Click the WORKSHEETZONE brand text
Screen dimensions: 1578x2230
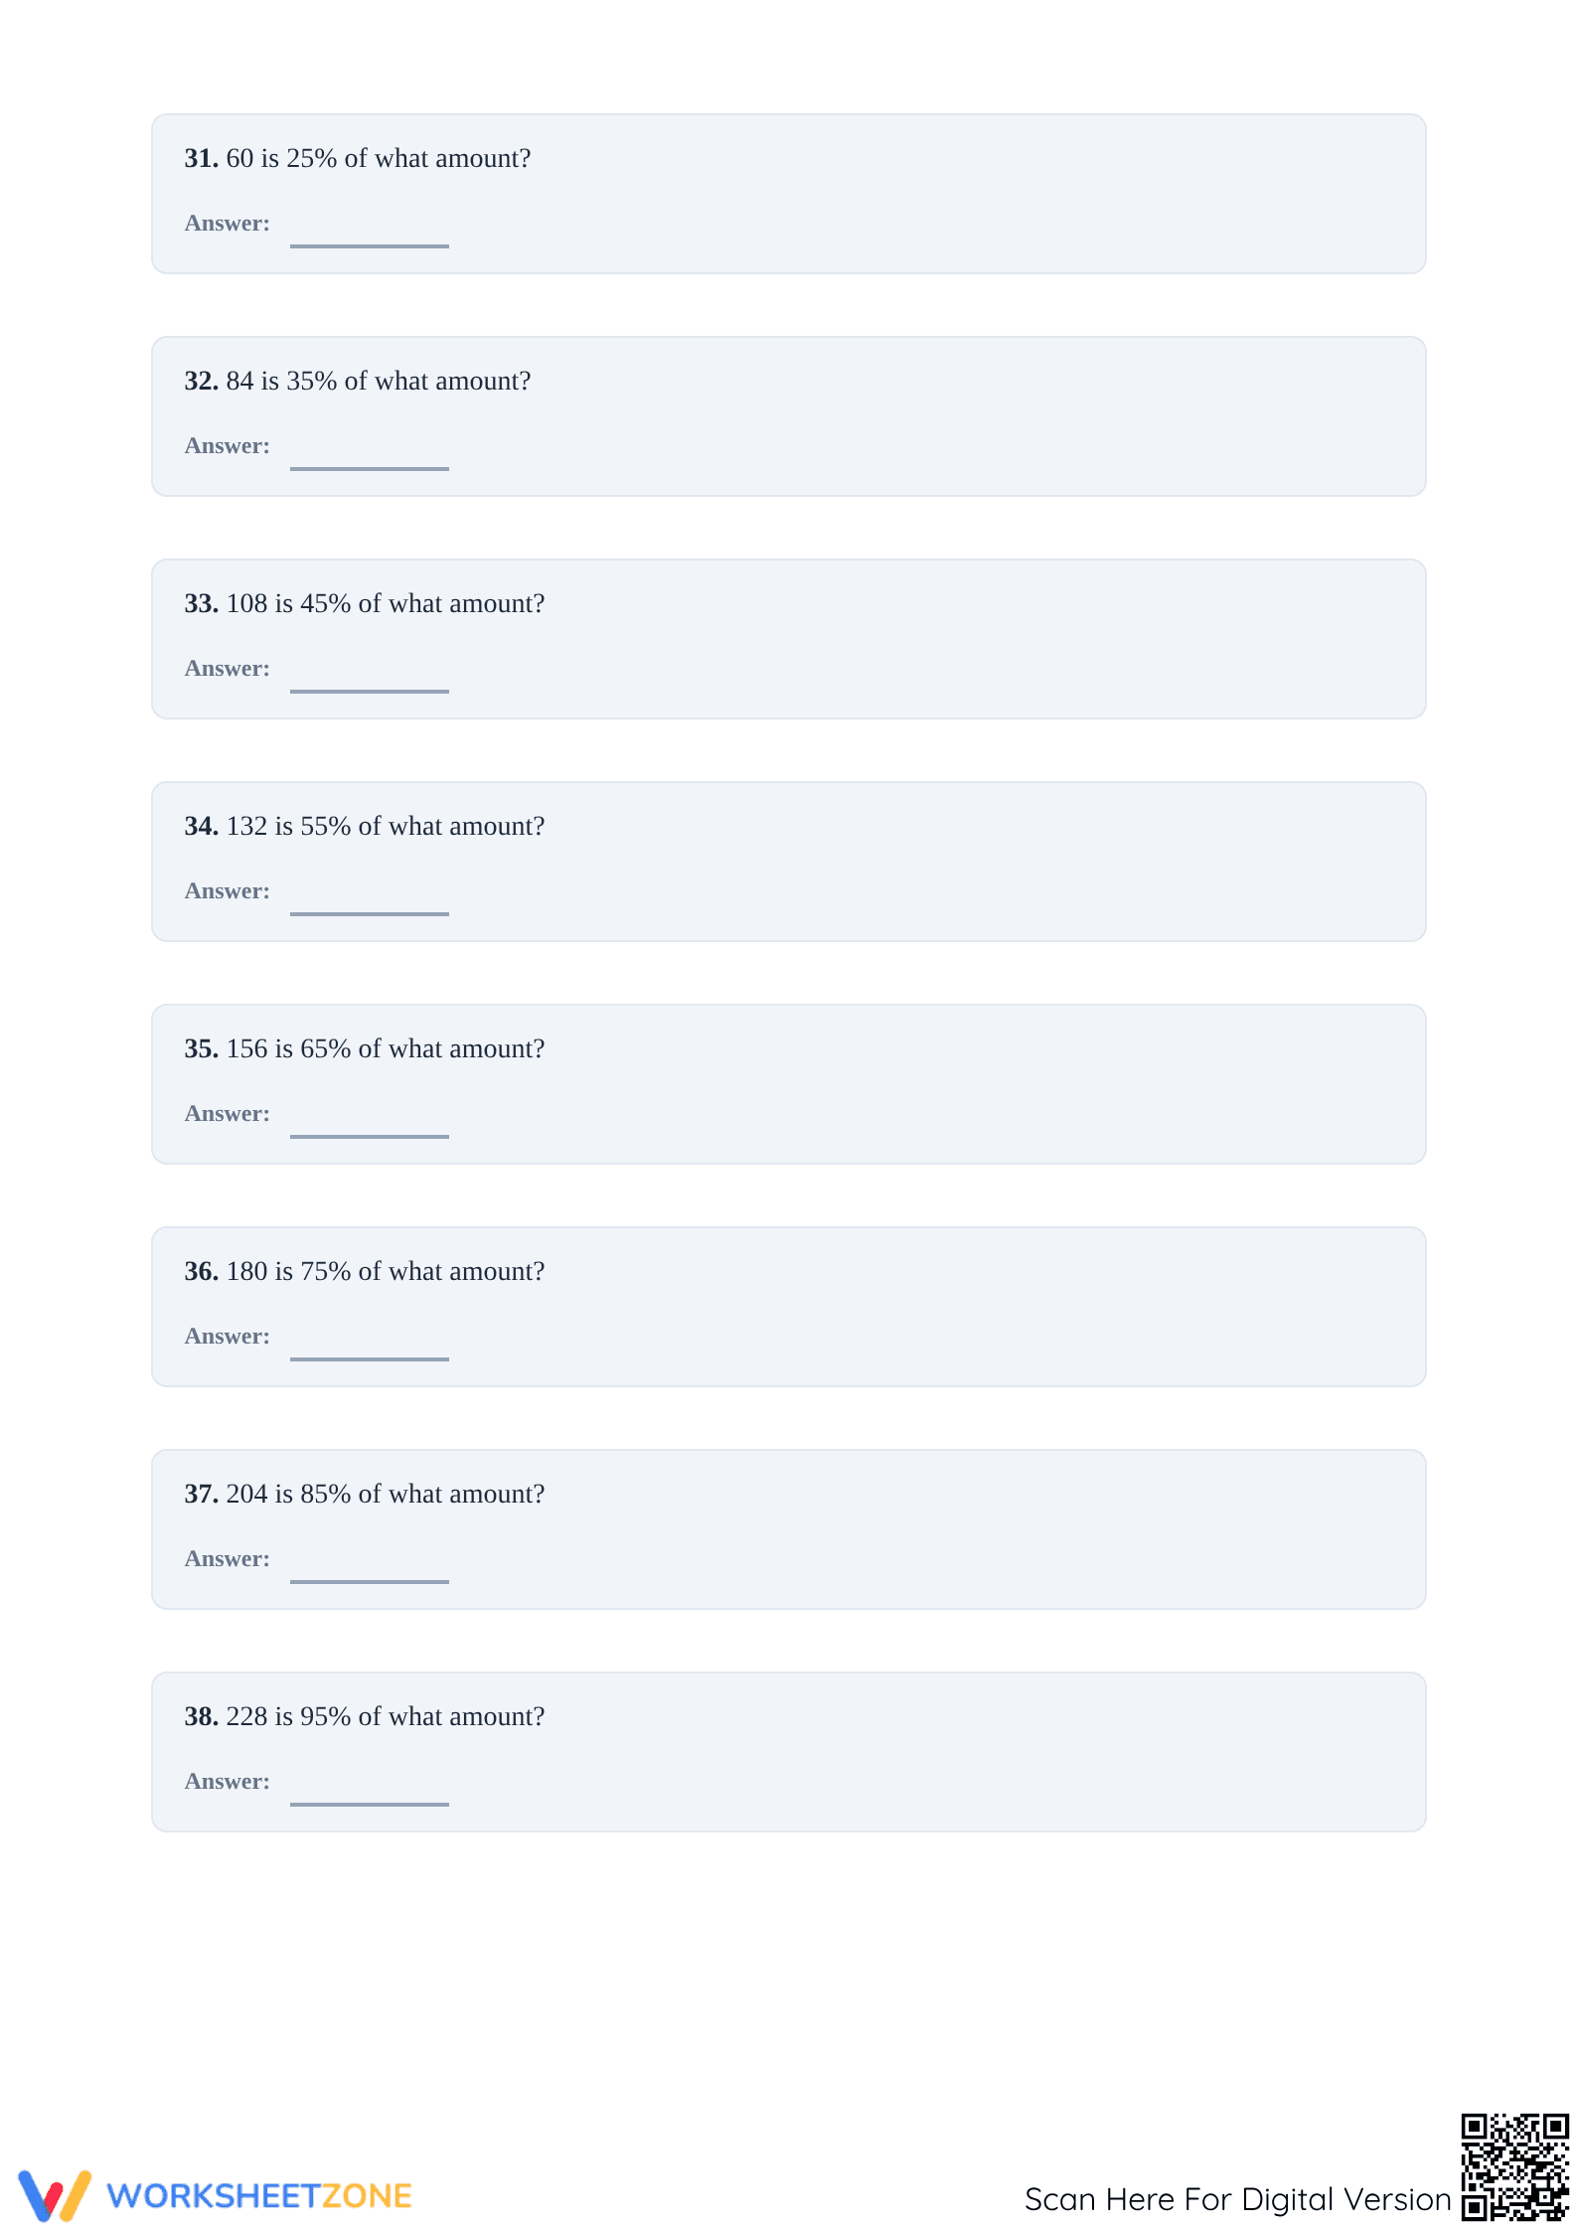pyautogui.click(x=259, y=2195)
